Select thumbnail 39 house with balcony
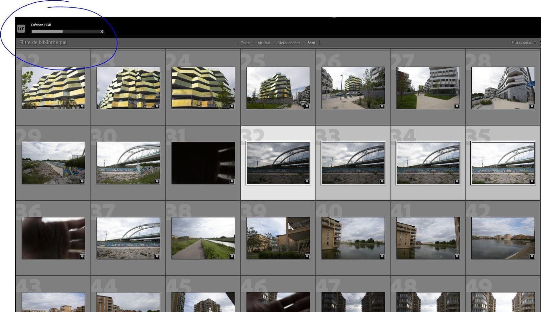Viewport: 541px width, 312px height. pos(278,238)
